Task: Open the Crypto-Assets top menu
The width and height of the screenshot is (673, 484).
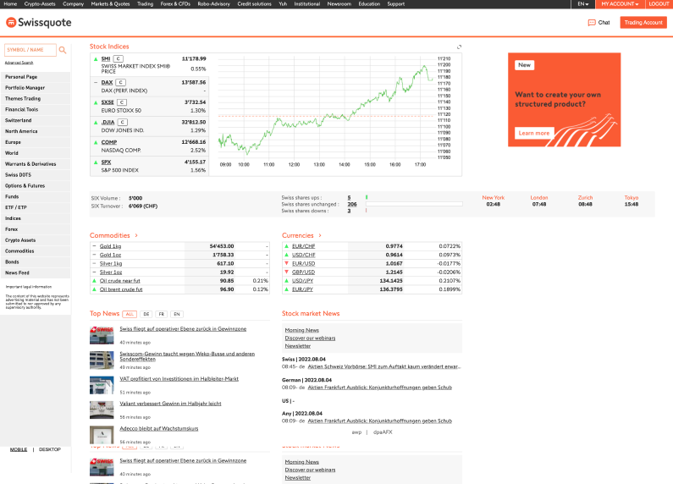Action: coord(40,4)
